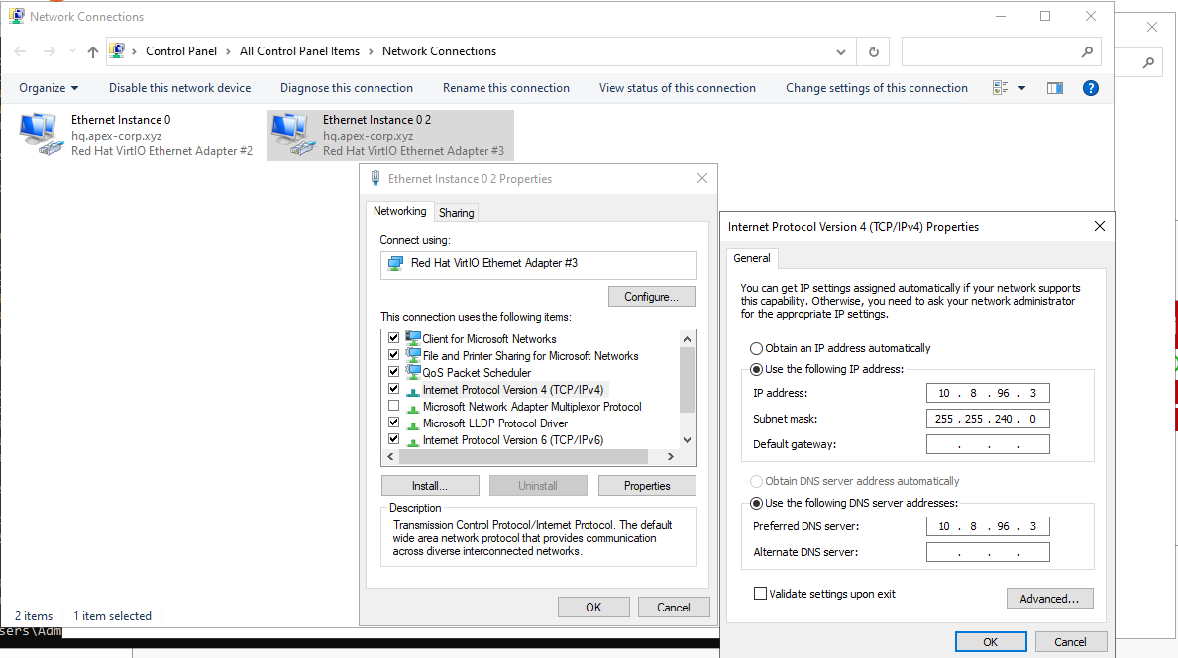The image size is (1178, 658).
Task: Click the search magnifier in Network Connections
Action: point(1087,51)
